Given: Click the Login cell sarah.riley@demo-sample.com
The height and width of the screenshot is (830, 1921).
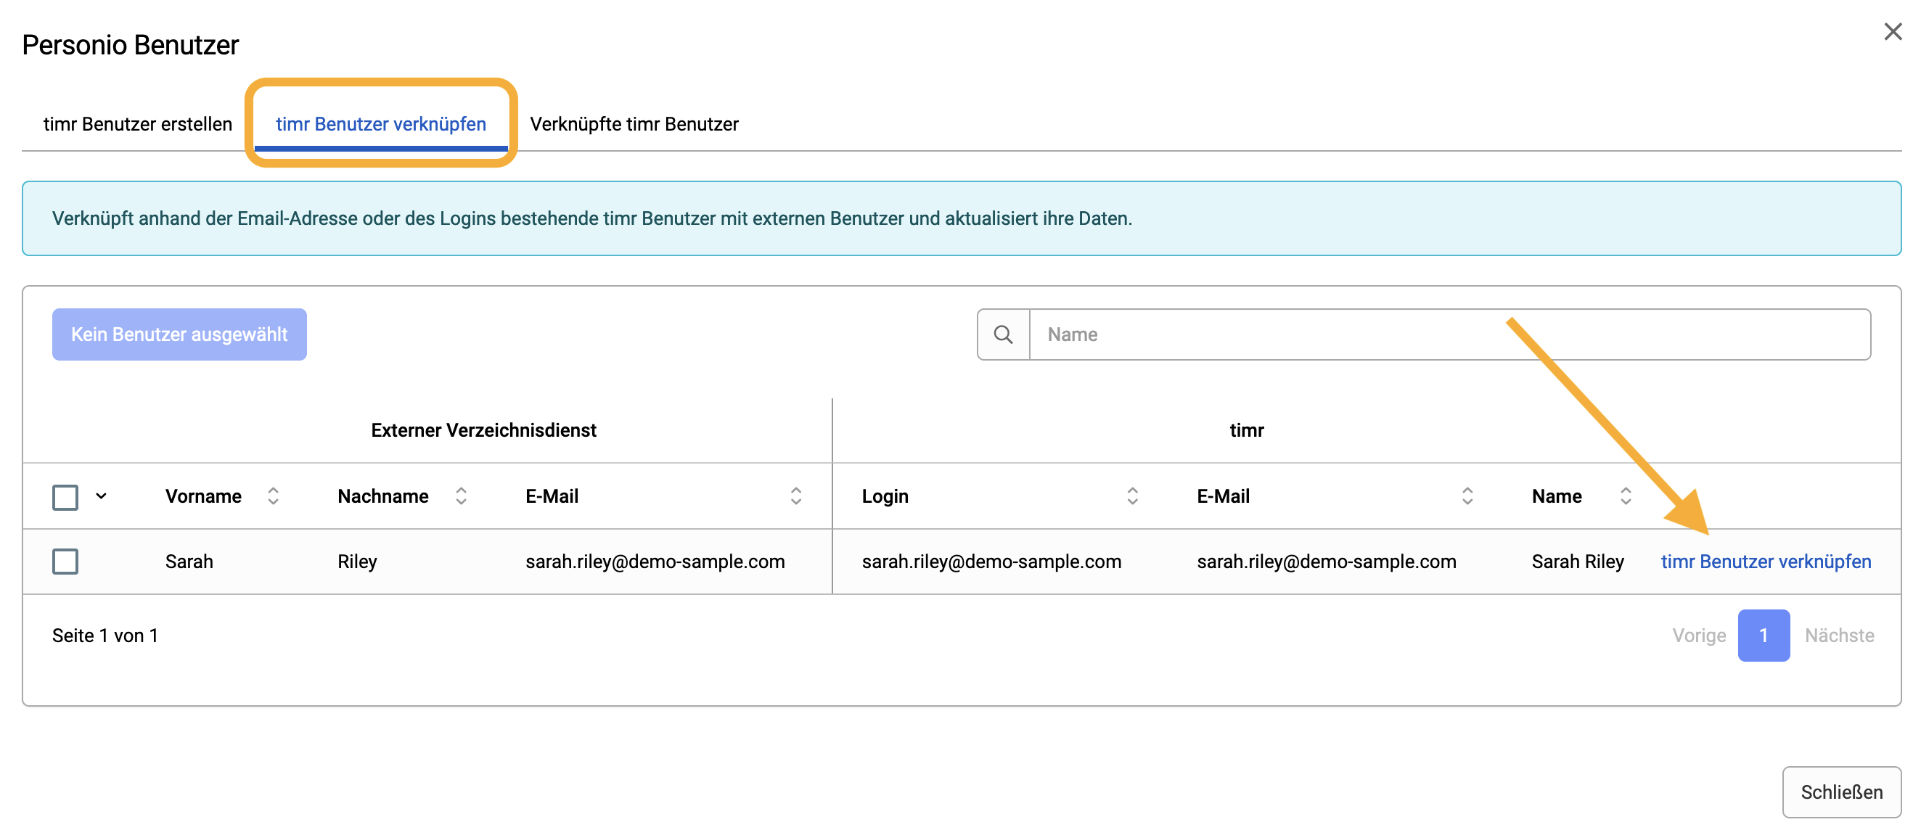Looking at the screenshot, I should [x=991, y=562].
